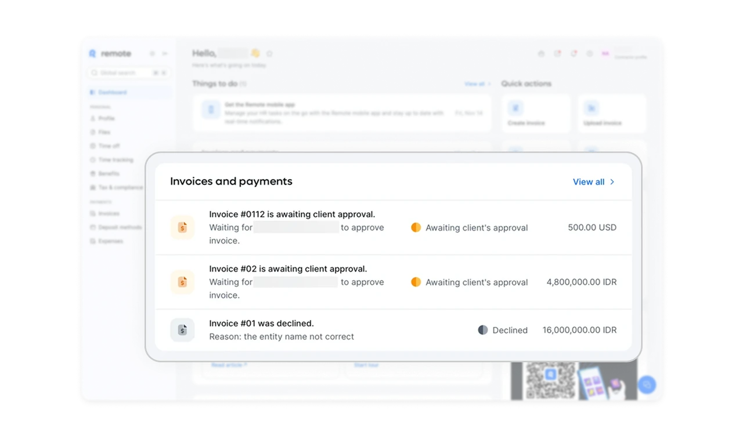Select the 500.00 USD amount
This screenshot has width=743, height=437.
(592, 228)
